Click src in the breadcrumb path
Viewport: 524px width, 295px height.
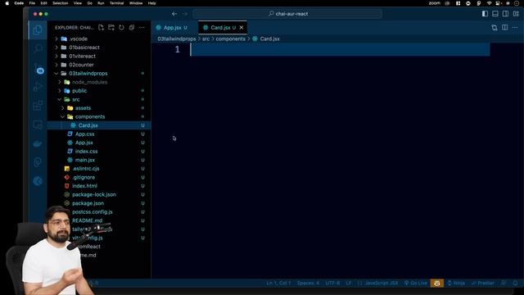point(206,39)
